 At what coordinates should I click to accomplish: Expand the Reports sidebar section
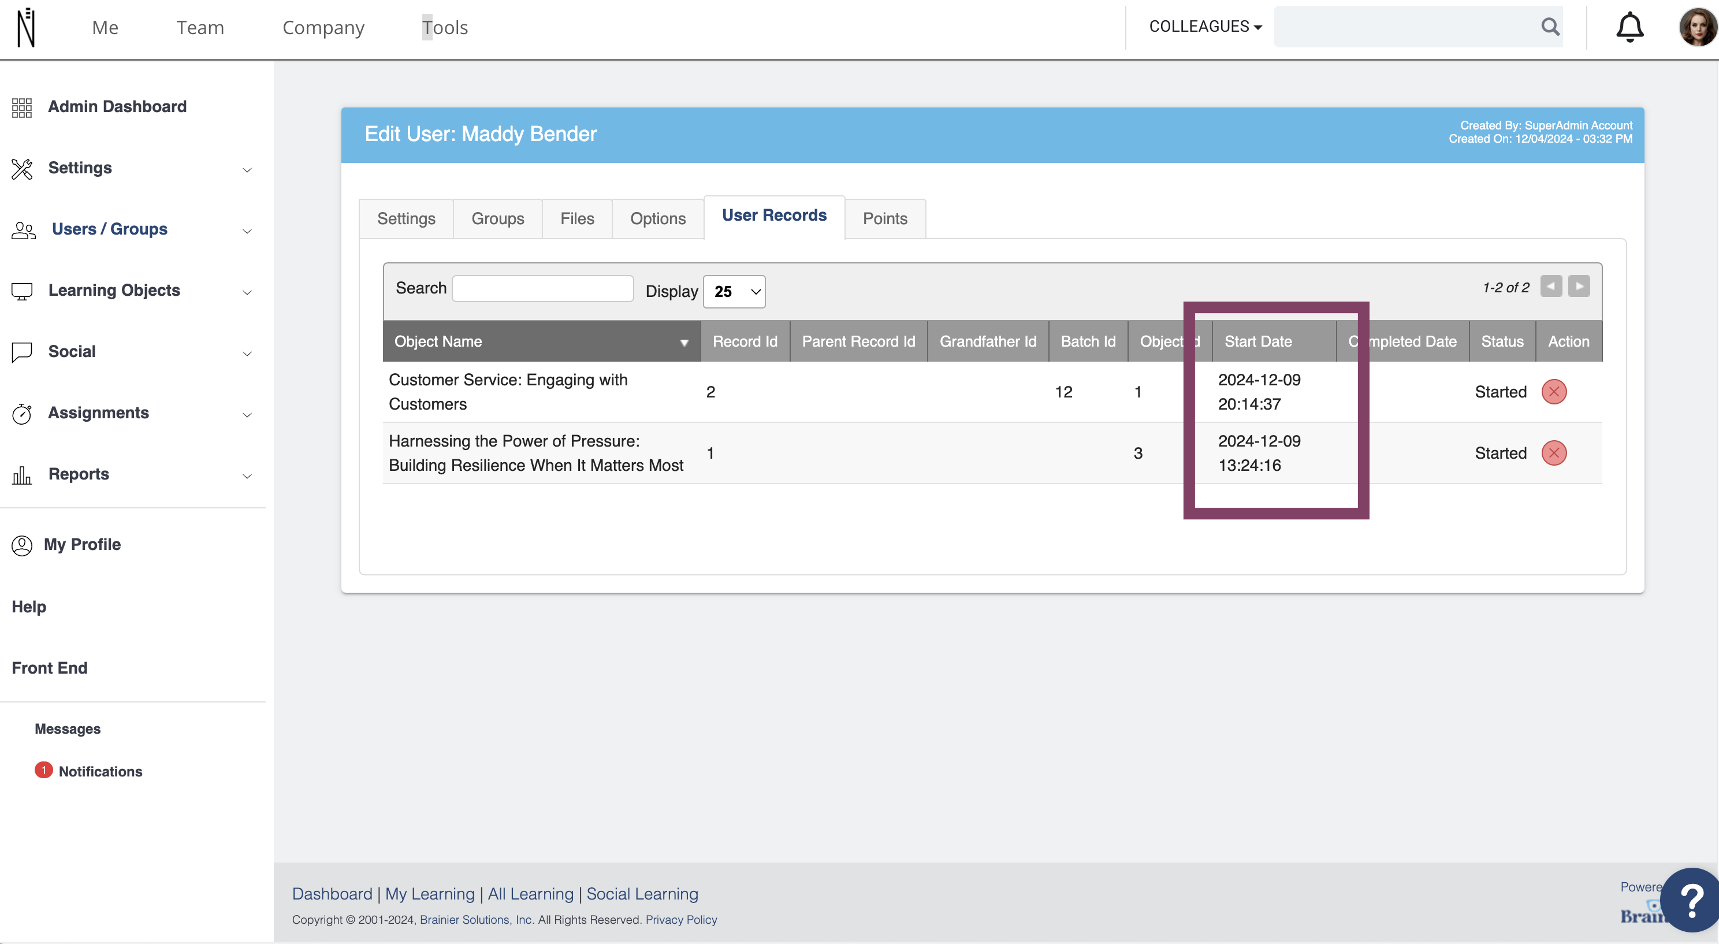point(247,476)
